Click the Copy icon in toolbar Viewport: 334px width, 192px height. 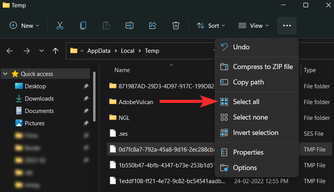tap(83, 26)
